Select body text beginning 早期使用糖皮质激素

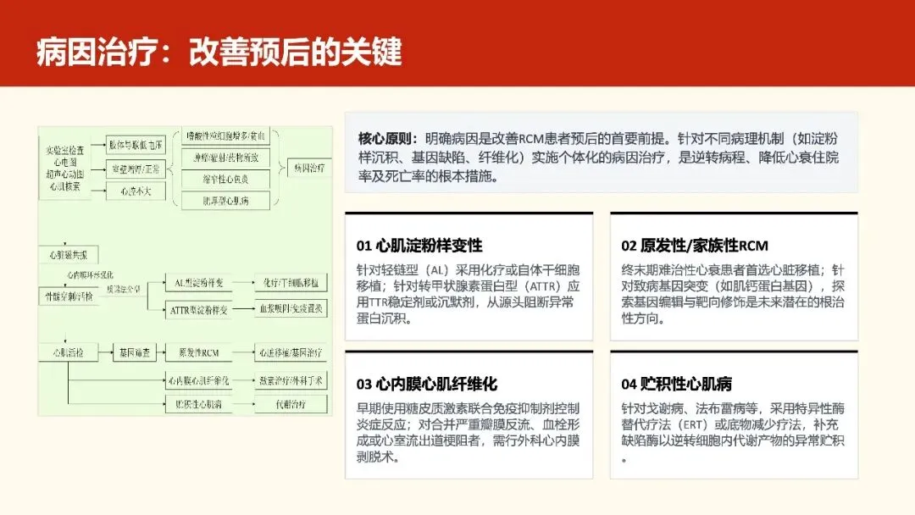click(x=468, y=432)
